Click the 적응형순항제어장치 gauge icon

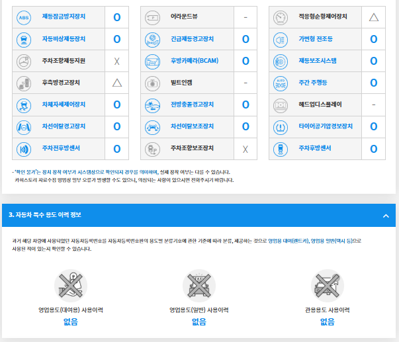click(x=280, y=17)
